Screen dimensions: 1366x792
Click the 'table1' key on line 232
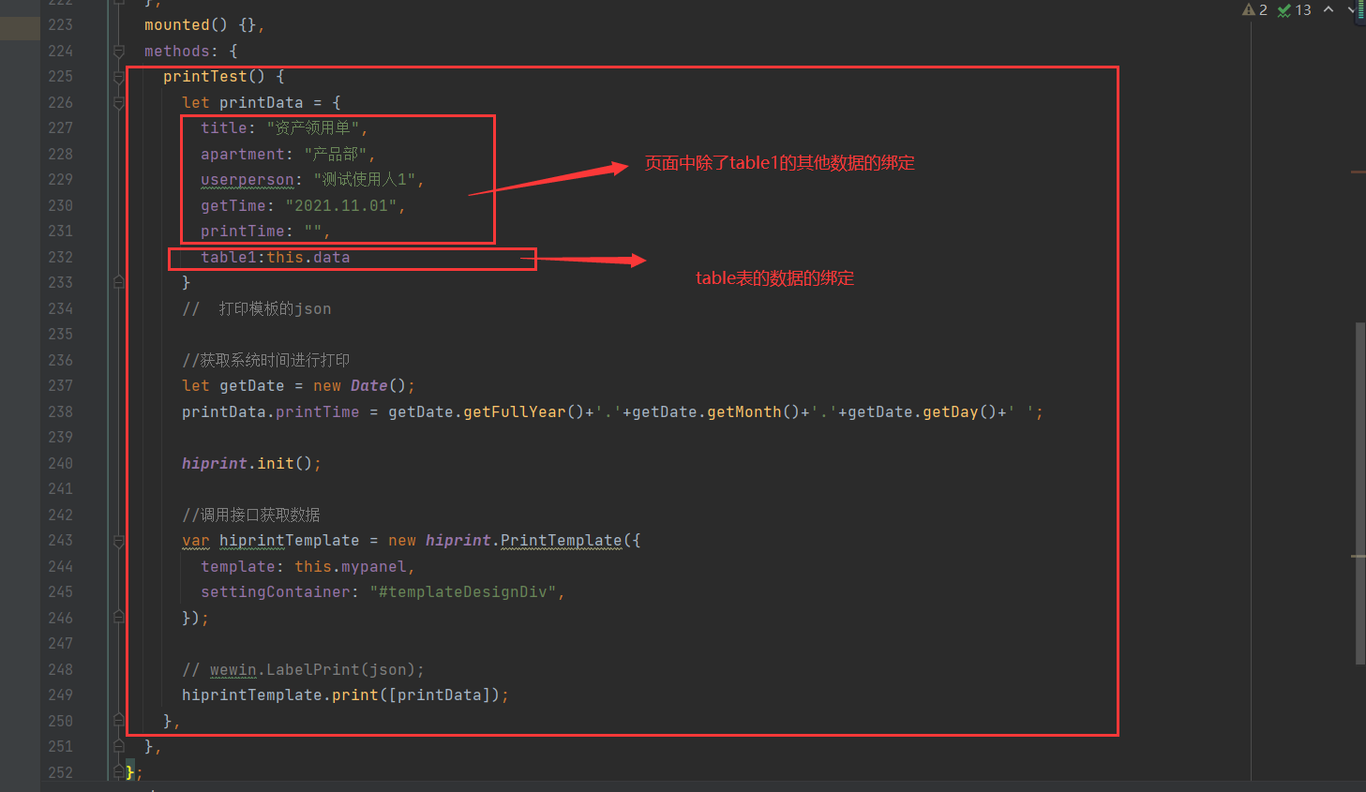click(228, 258)
